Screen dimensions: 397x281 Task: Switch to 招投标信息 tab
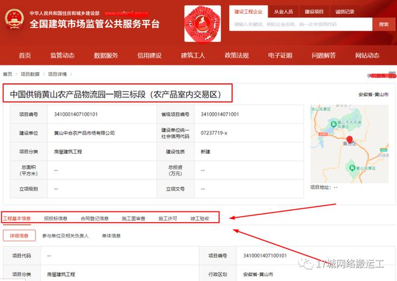coord(56,219)
